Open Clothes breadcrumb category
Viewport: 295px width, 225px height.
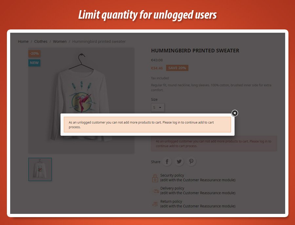coord(41,42)
